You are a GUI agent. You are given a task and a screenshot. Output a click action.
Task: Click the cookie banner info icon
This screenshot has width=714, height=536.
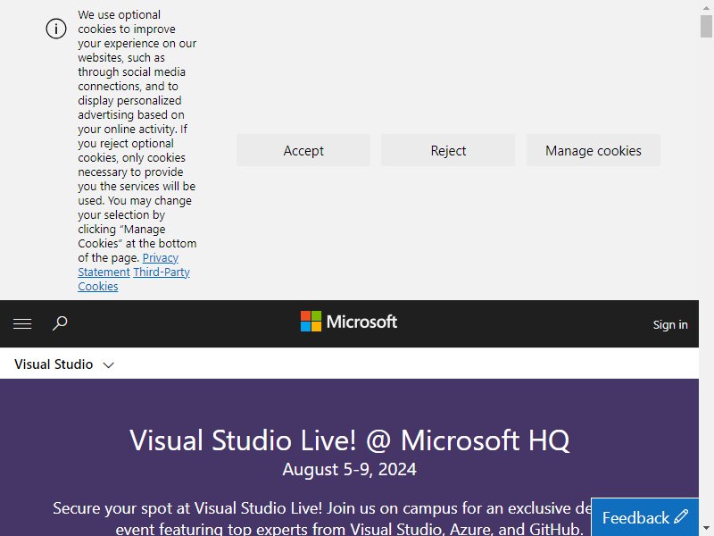(56, 29)
